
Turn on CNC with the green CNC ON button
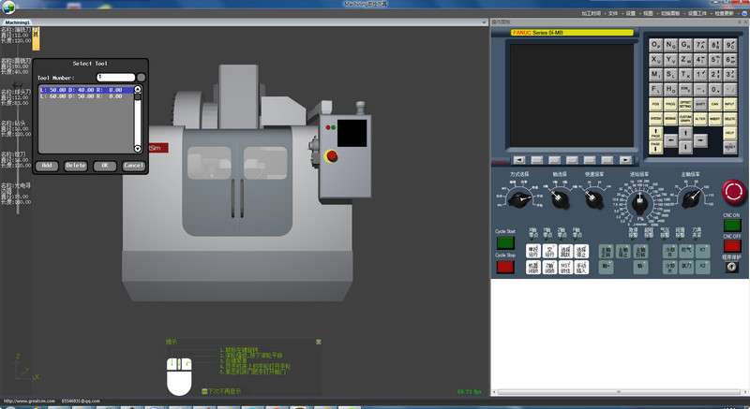[x=731, y=226]
